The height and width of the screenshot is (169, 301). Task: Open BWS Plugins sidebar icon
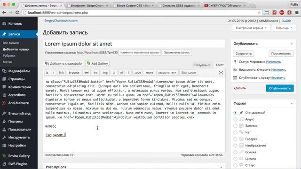pyautogui.click(x=4, y=164)
